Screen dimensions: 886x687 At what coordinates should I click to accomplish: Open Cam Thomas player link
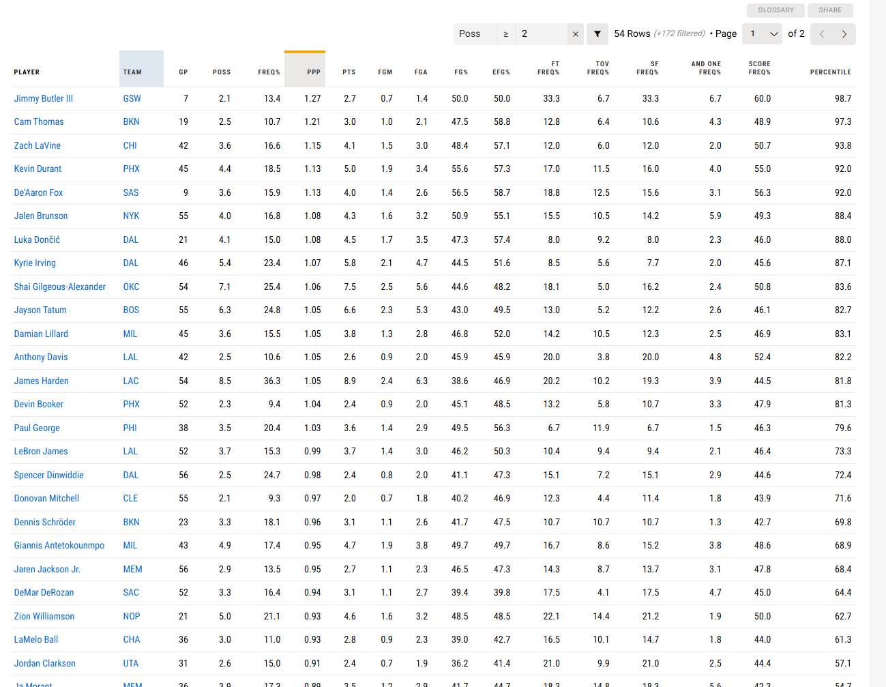click(39, 122)
